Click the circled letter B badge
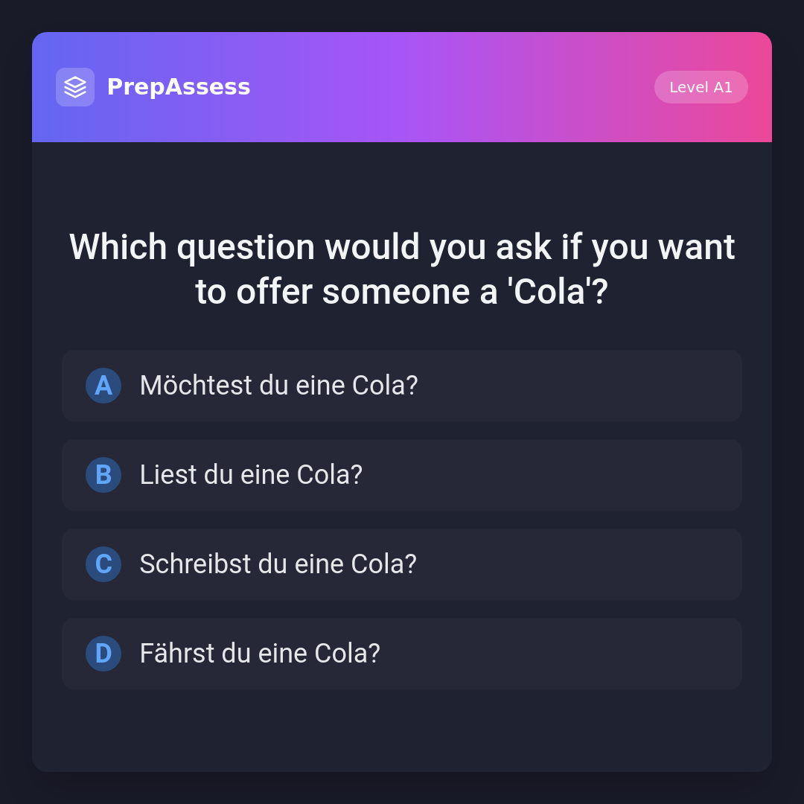 pos(103,475)
